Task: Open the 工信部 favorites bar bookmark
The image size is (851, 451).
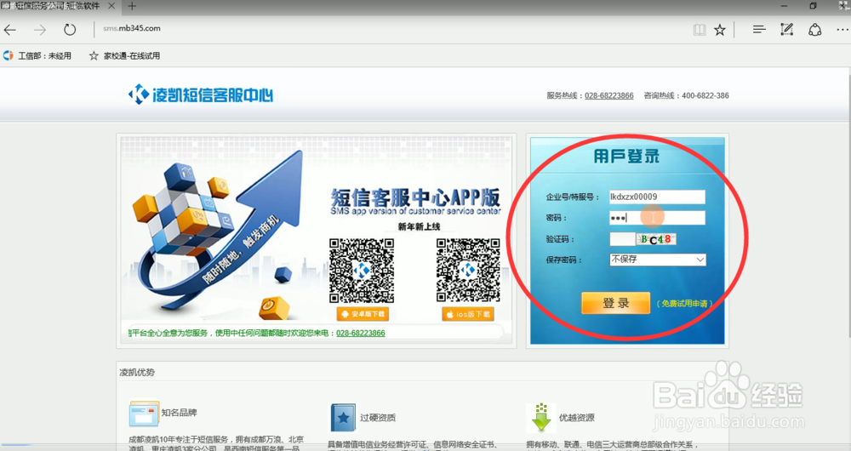Action: [x=38, y=55]
